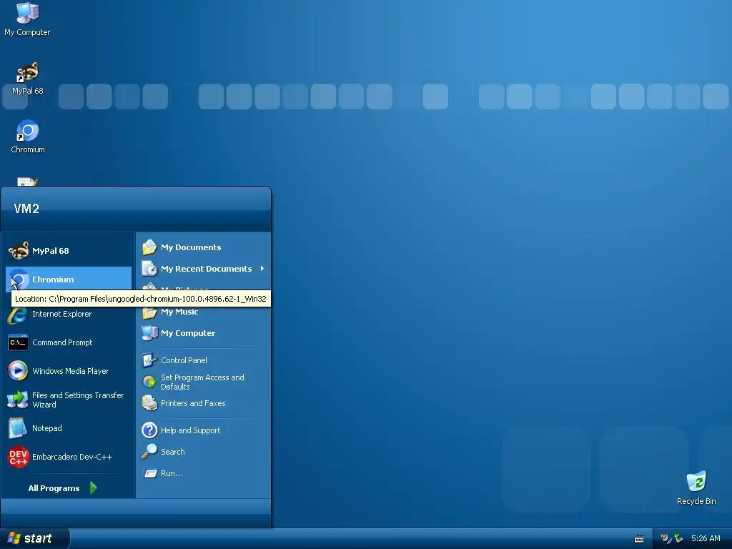Click the Set Program Access icon
This screenshot has height=549, width=732.
[149, 382]
